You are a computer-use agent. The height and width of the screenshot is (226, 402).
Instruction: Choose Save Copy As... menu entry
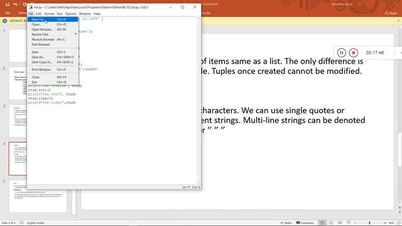point(53,62)
